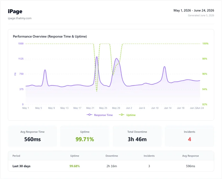This screenshot has height=179, width=222.
Task: Click the incidents cell showing 3
Action: pyautogui.click(x=149, y=166)
